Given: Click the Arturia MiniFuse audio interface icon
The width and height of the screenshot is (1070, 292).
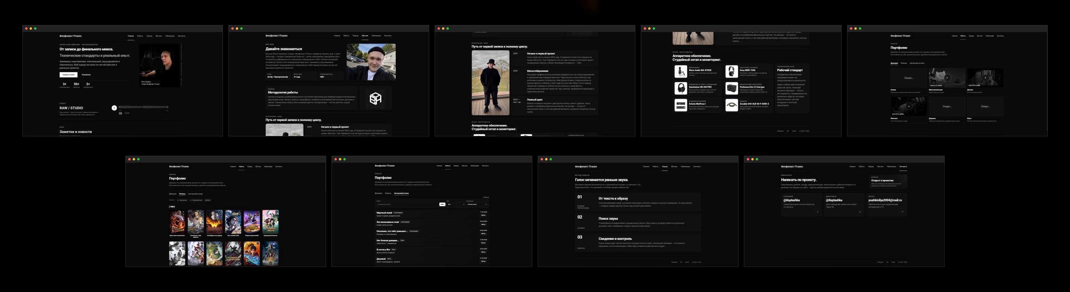Looking at the screenshot, I should 680,105.
